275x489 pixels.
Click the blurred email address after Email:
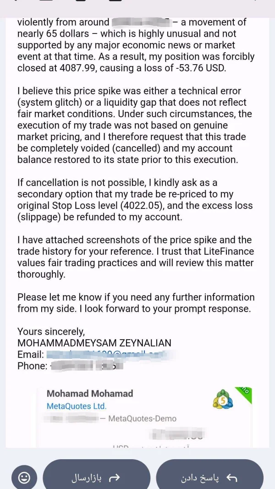click(111, 355)
